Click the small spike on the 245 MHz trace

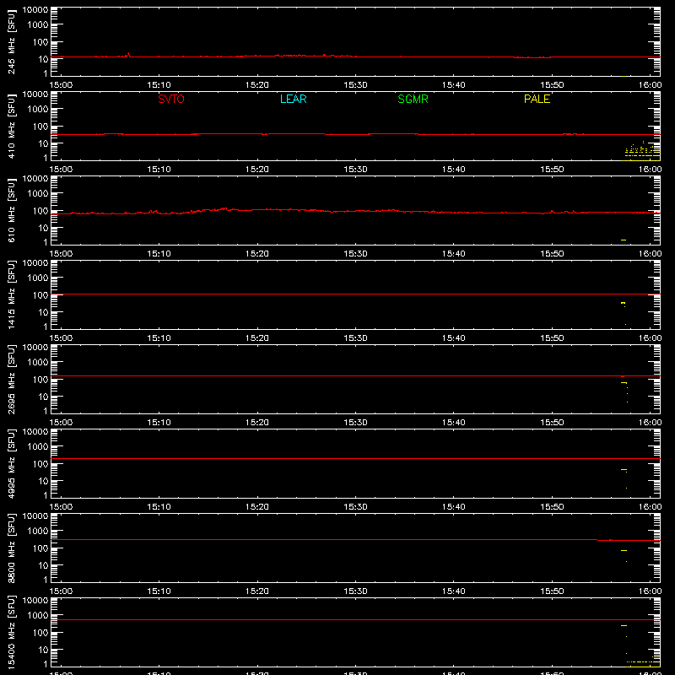128,54
